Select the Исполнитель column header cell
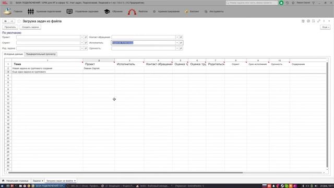 tap(129, 64)
